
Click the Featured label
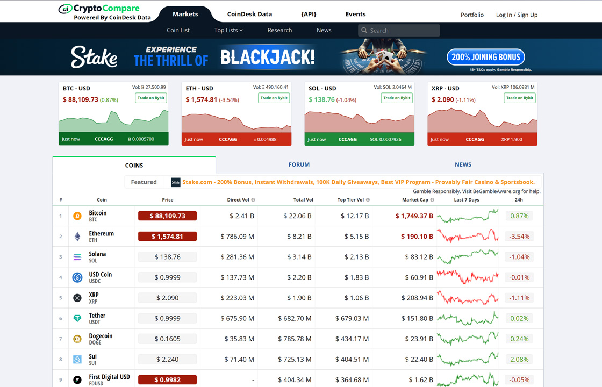pyautogui.click(x=144, y=182)
